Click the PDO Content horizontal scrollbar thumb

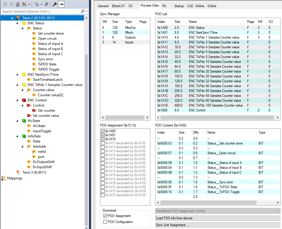pos(209,202)
